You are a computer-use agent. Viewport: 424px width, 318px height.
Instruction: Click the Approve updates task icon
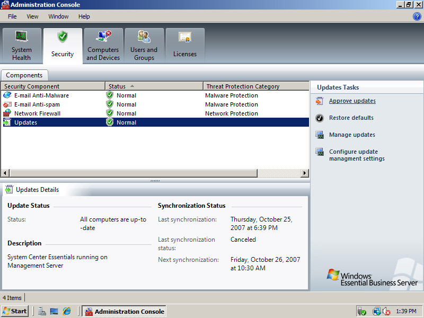(x=320, y=101)
